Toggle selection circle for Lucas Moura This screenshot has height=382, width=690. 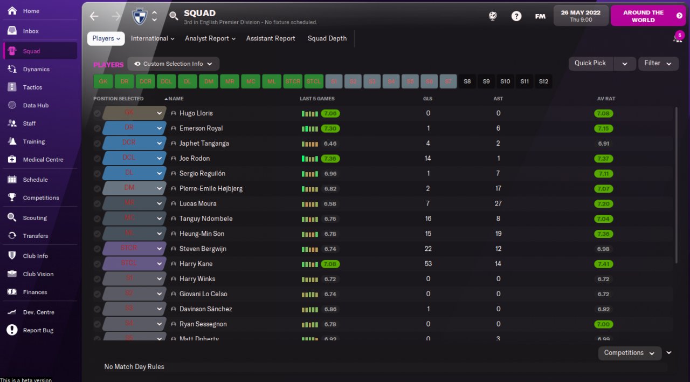[x=97, y=204]
